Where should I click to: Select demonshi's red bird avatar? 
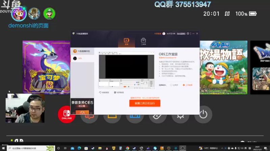click(x=19, y=14)
